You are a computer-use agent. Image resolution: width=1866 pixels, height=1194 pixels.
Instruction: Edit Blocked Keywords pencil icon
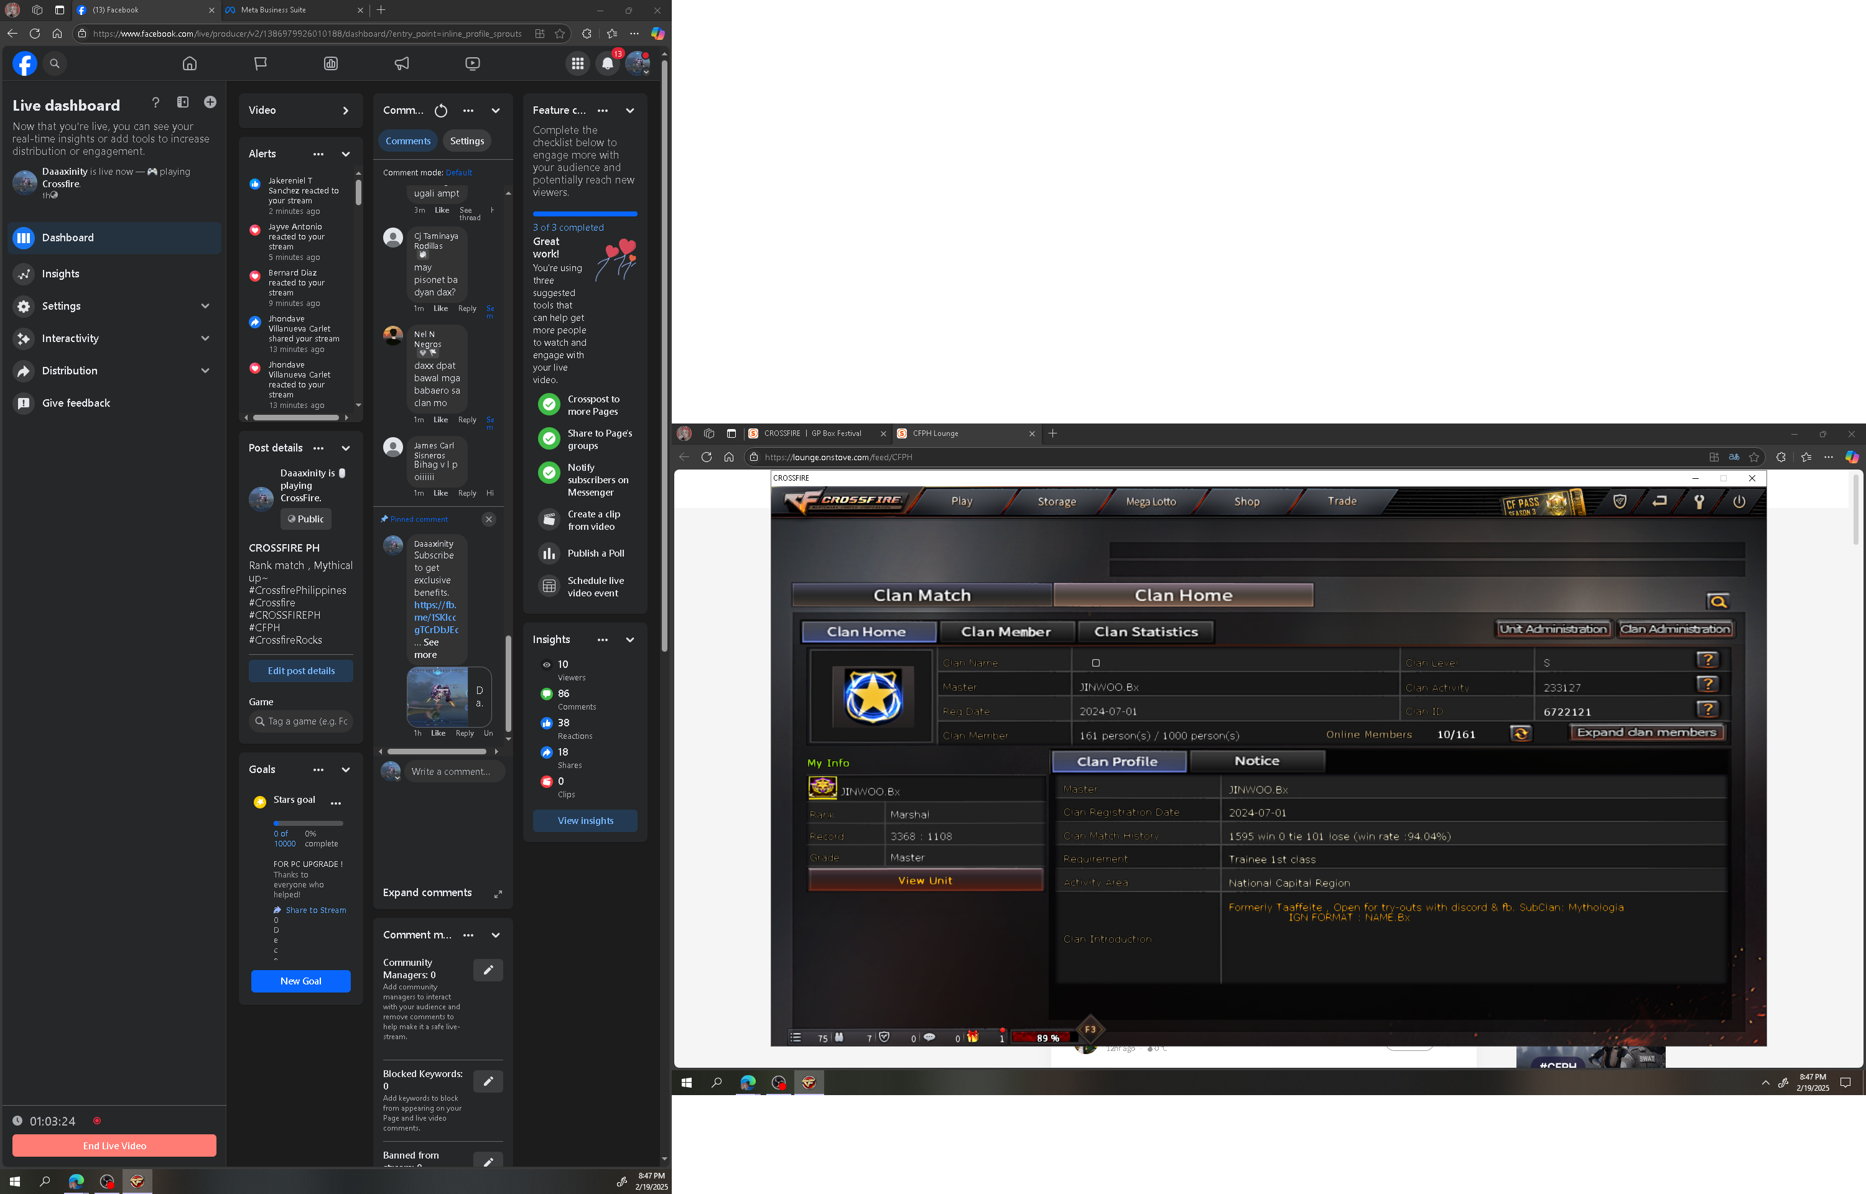(x=488, y=1081)
